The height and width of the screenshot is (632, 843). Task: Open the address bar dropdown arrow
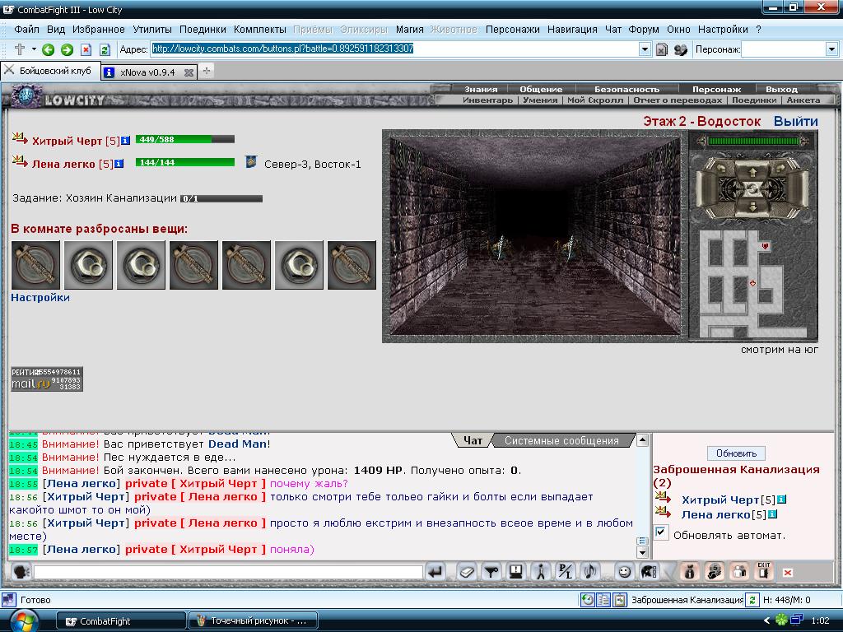[x=645, y=49]
